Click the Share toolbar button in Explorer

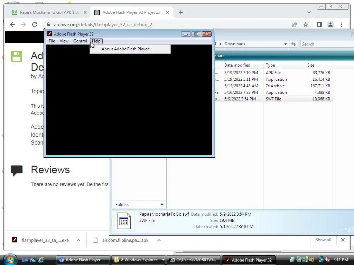219,56
